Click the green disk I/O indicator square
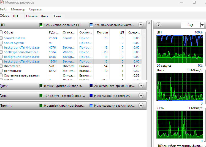Viewport: 206px width, 147px height. point(41,86)
